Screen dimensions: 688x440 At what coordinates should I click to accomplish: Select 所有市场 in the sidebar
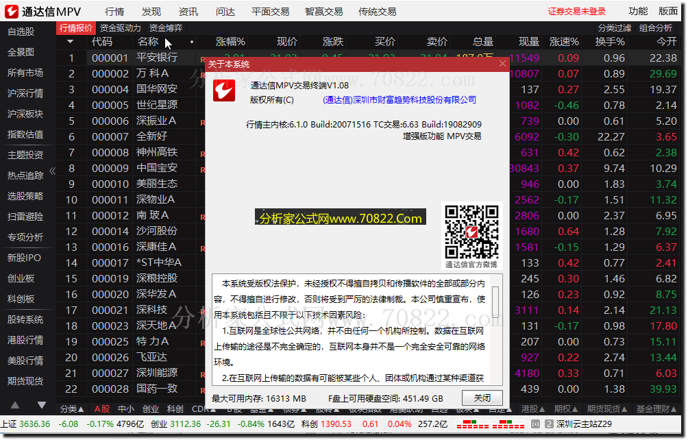(x=25, y=73)
